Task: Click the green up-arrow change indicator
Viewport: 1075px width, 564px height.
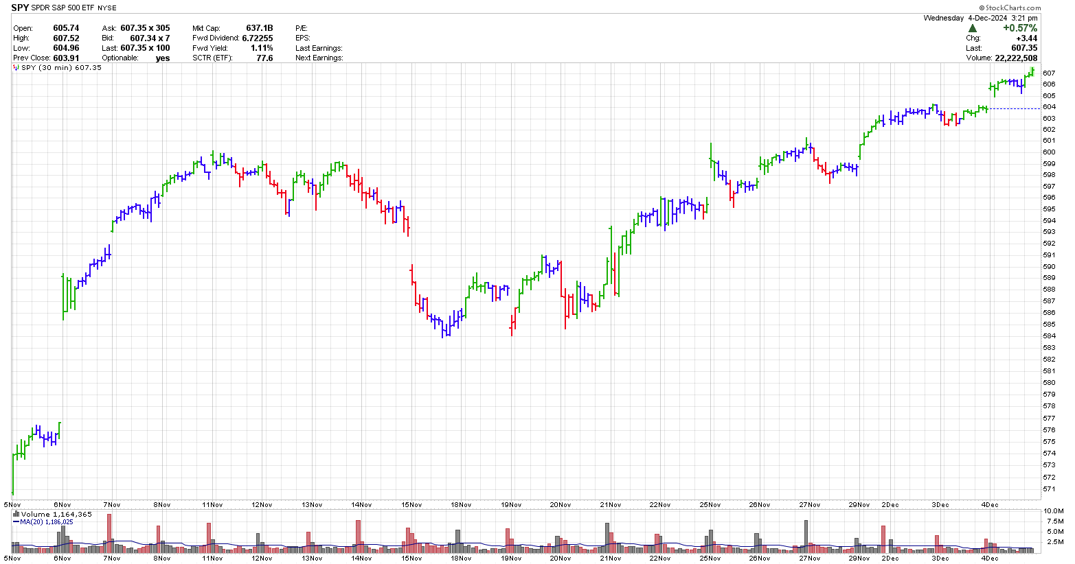Action: pos(973,28)
